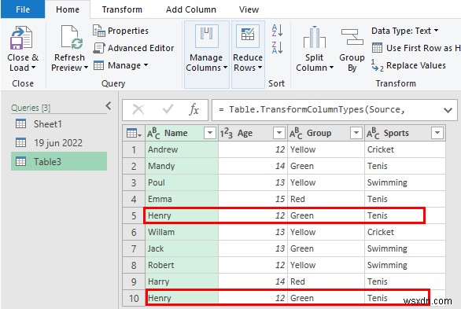This screenshot has height=309, width=461.
Task: Select the Table3 query
Action: click(x=59, y=161)
